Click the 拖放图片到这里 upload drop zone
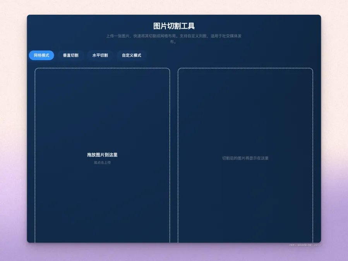Image resolution: width=348 pixels, height=261 pixels. click(x=102, y=155)
